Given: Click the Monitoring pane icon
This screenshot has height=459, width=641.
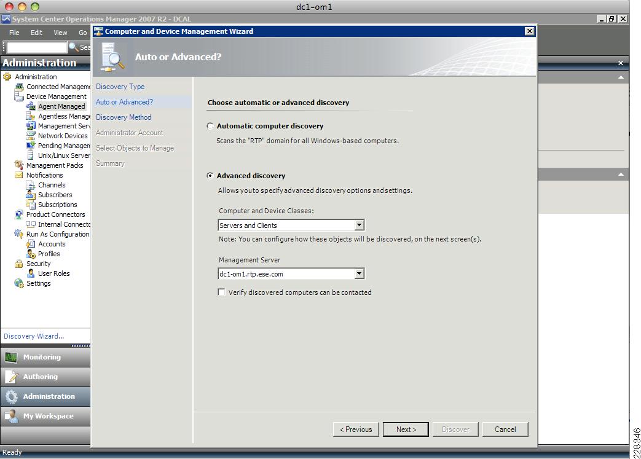Looking at the screenshot, I should (11, 357).
